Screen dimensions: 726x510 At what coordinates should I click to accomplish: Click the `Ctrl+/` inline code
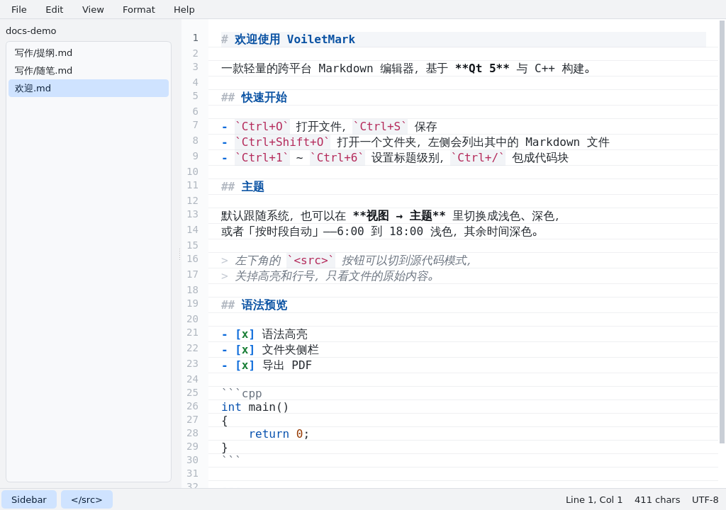(478, 157)
